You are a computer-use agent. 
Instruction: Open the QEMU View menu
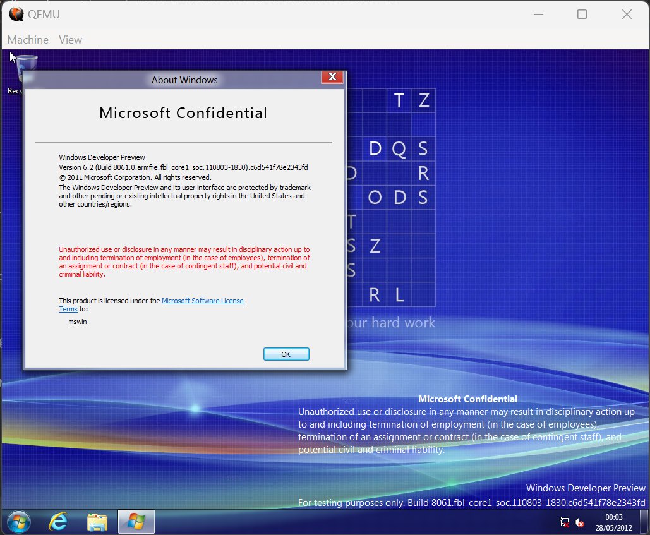pos(70,40)
